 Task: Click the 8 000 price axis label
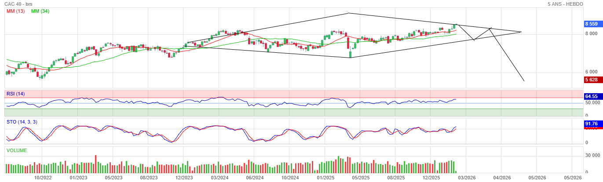591,34
